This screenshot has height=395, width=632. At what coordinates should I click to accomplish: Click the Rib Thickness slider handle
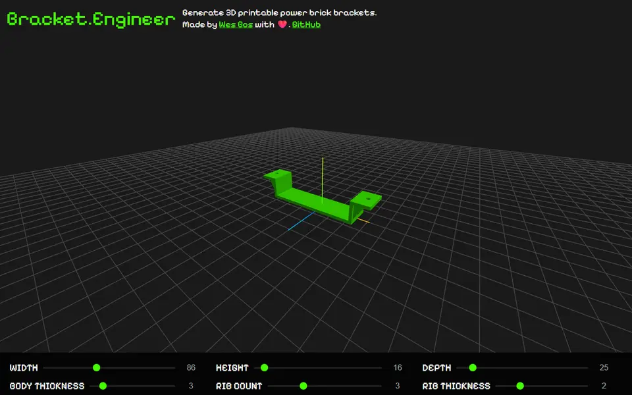point(520,386)
